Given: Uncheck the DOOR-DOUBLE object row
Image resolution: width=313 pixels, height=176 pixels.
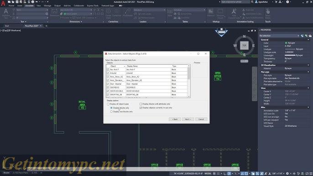Looking at the screenshot, I should (x=108, y=91).
